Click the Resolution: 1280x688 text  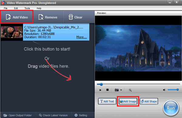(x=39, y=34)
